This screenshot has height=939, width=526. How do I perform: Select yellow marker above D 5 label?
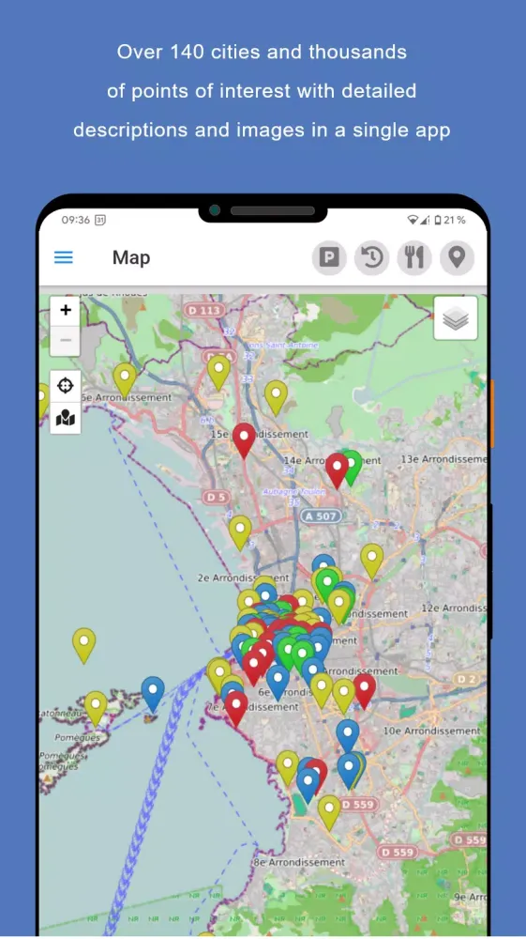[x=240, y=531]
